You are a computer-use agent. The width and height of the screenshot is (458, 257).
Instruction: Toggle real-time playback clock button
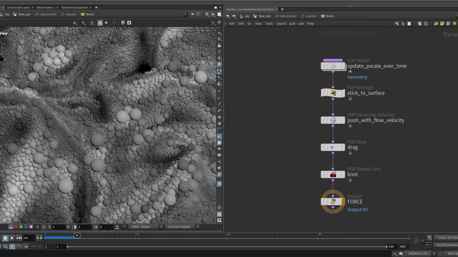click(12, 246)
